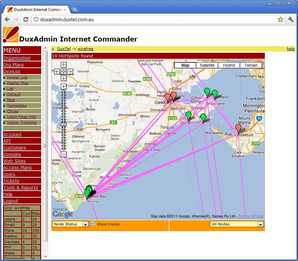This screenshot has width=298, height=261.
Task: Switch to Hybrid view
Action: [x=229, y=65]
